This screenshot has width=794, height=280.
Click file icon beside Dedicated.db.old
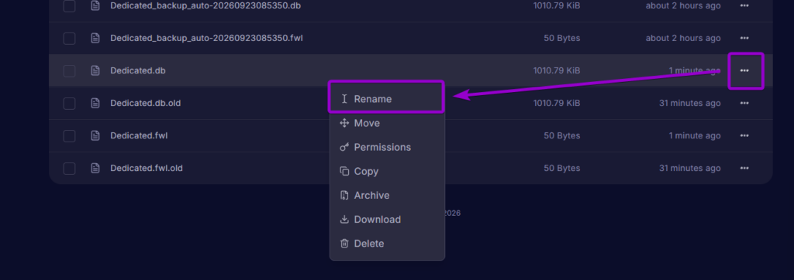pos(95,103)
